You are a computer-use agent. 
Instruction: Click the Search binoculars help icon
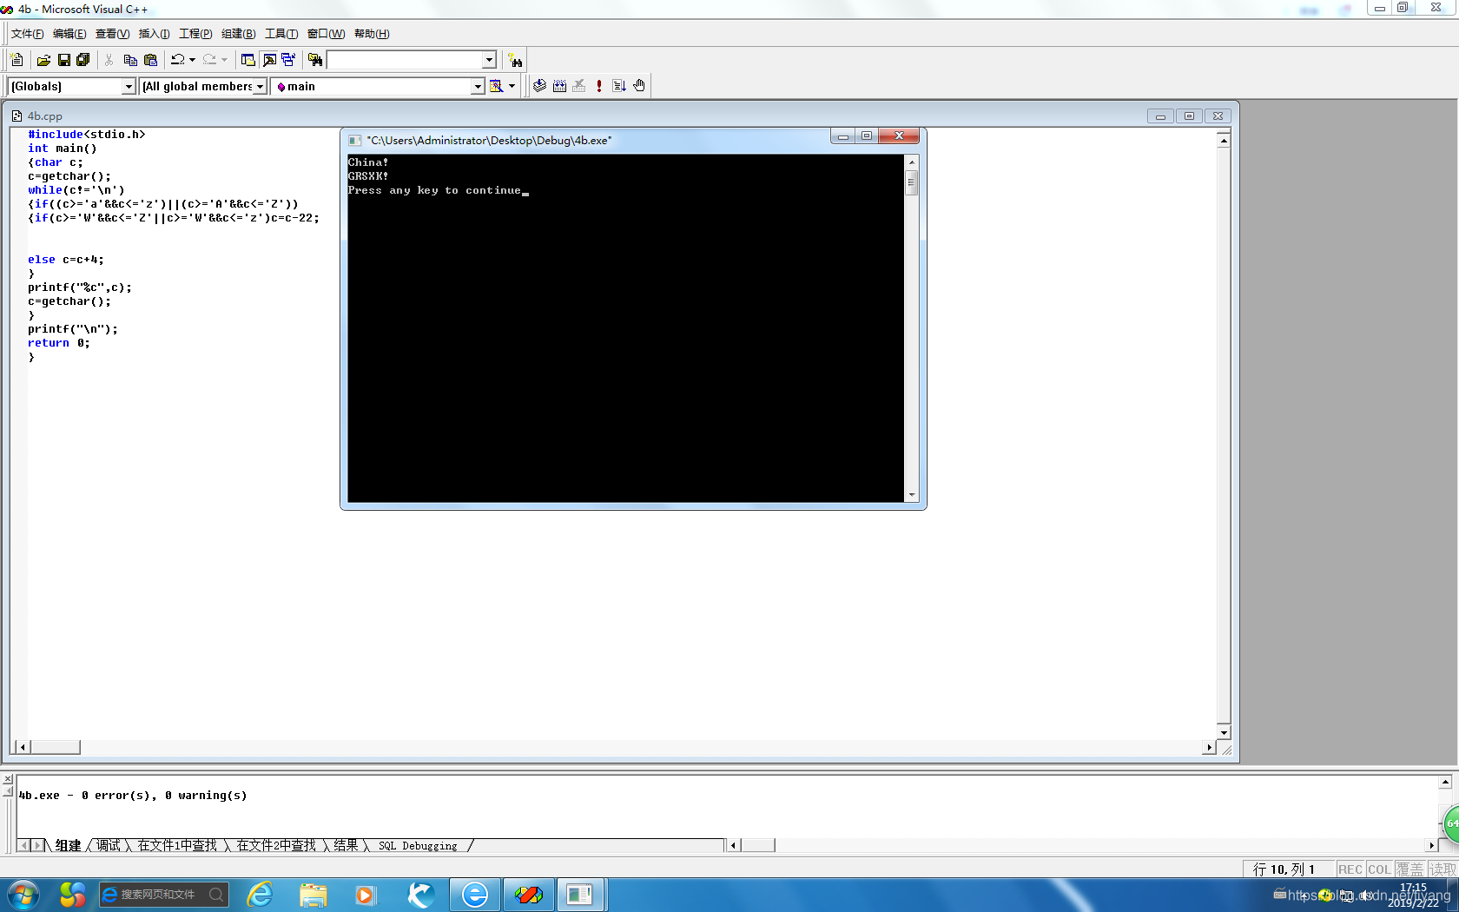pyautogui.click(x=516, y=60)
